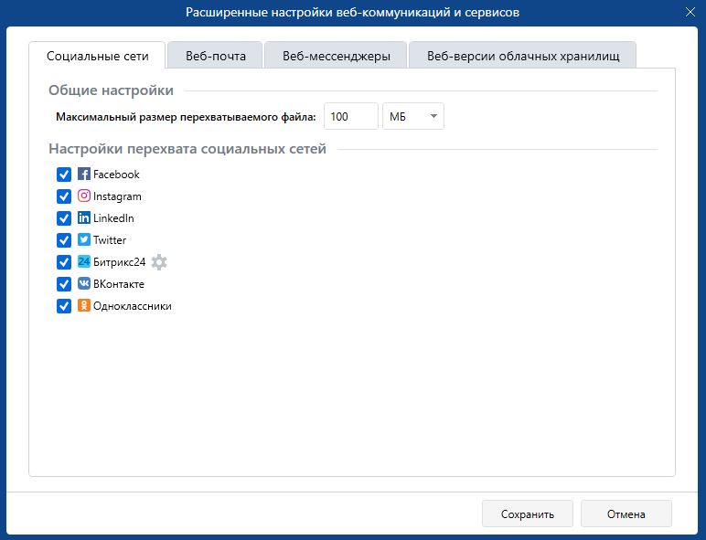The width and height of the screenshot is (706, 540).
Task: Click the Максимальный размер перехватываемого файла label
Action: pos(186,117)
